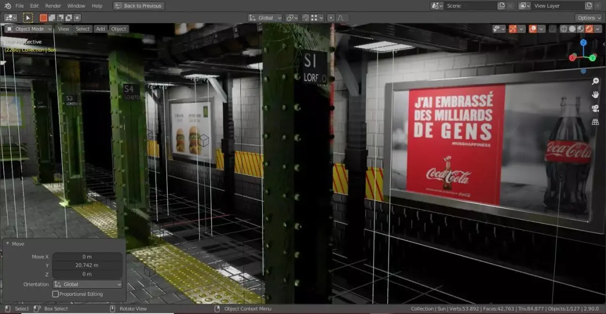
Task: Choose the set new selection mode icon
Action: [x=43, y=18]
